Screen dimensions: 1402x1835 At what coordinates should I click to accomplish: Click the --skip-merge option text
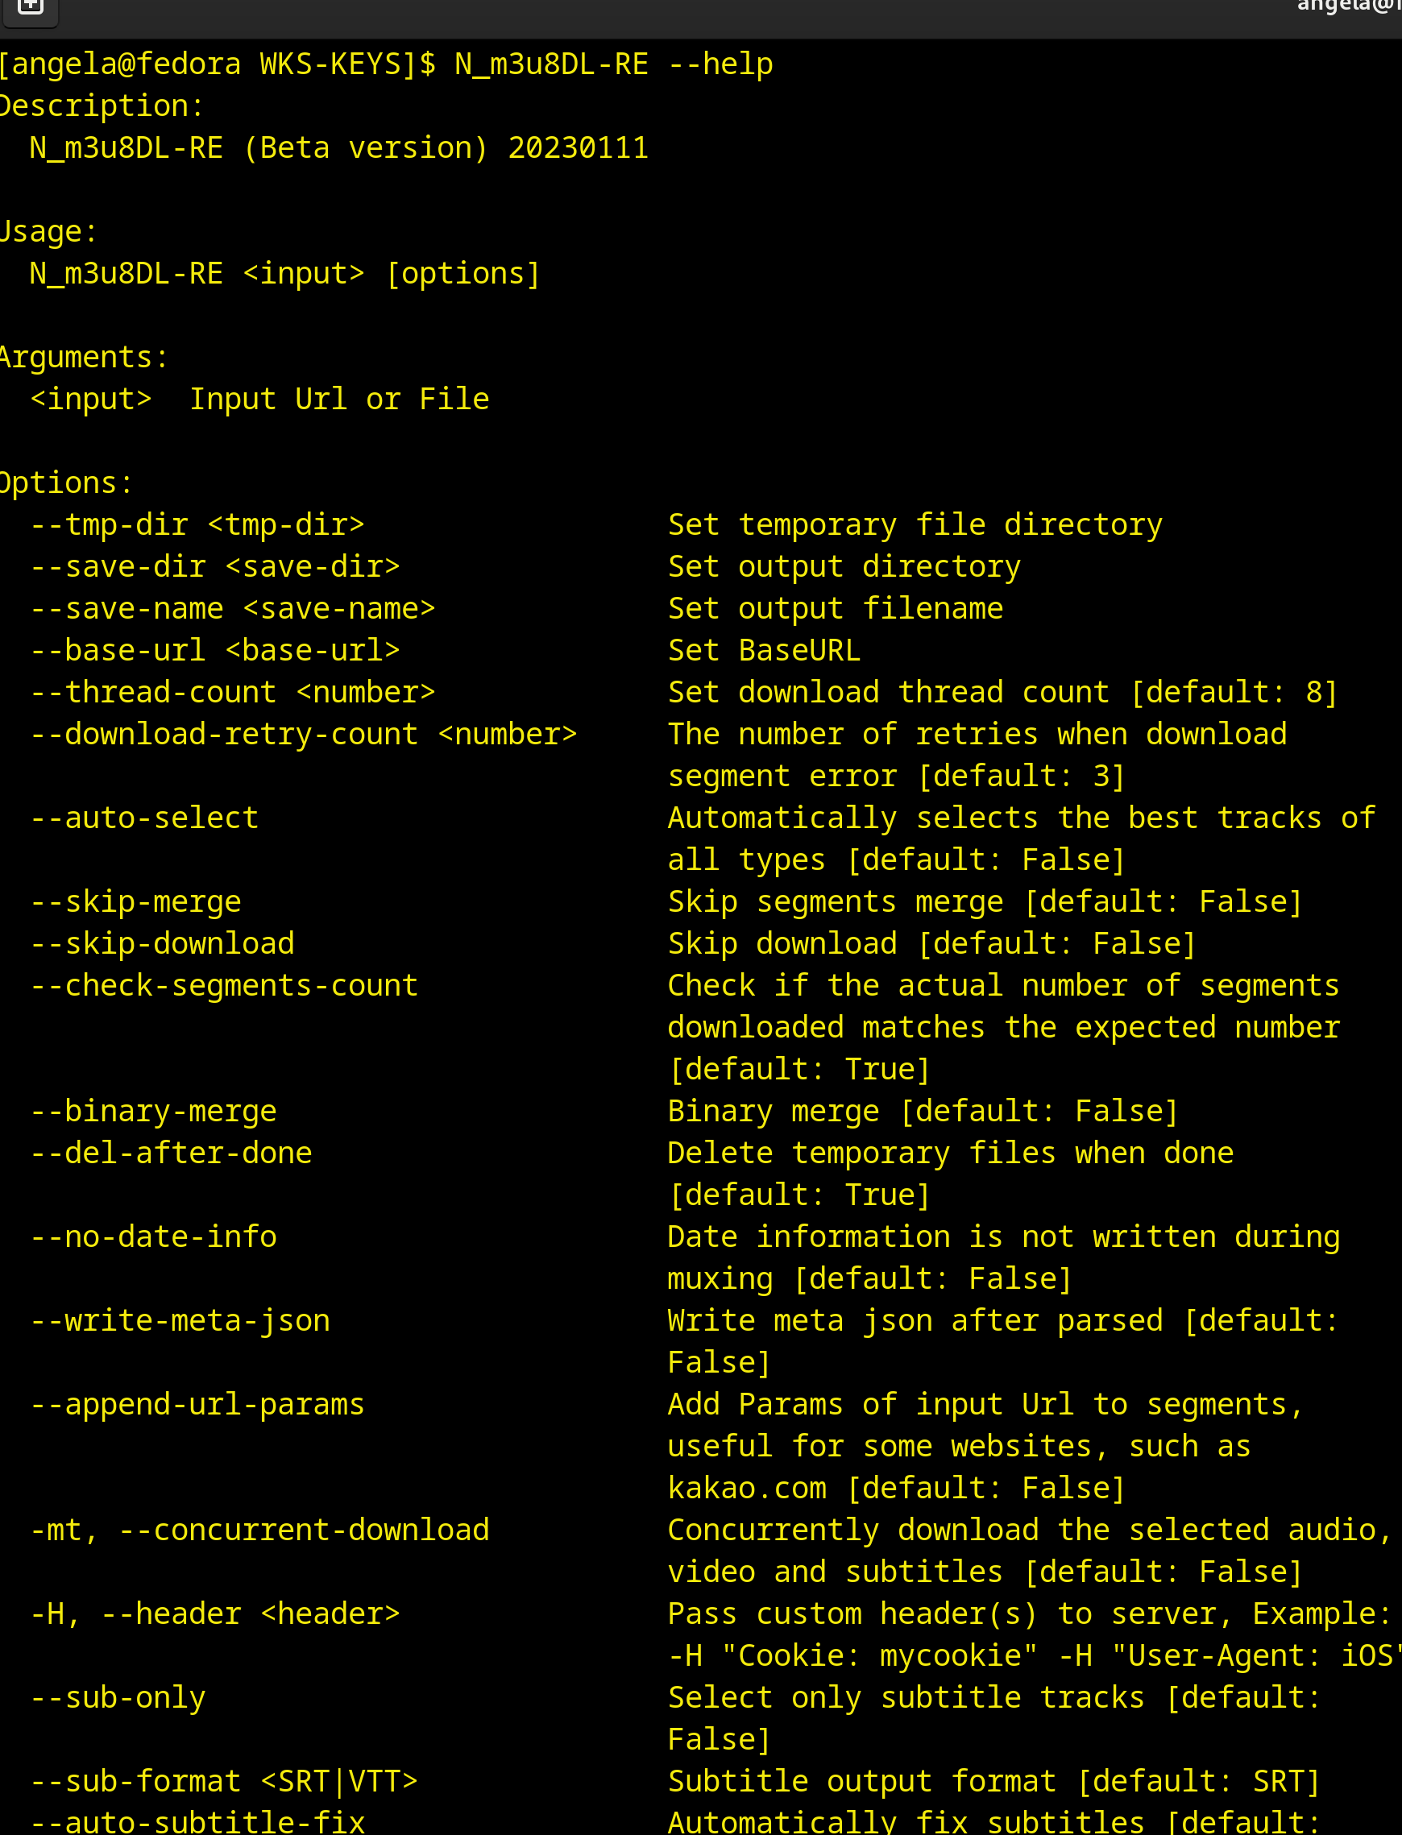135,901
